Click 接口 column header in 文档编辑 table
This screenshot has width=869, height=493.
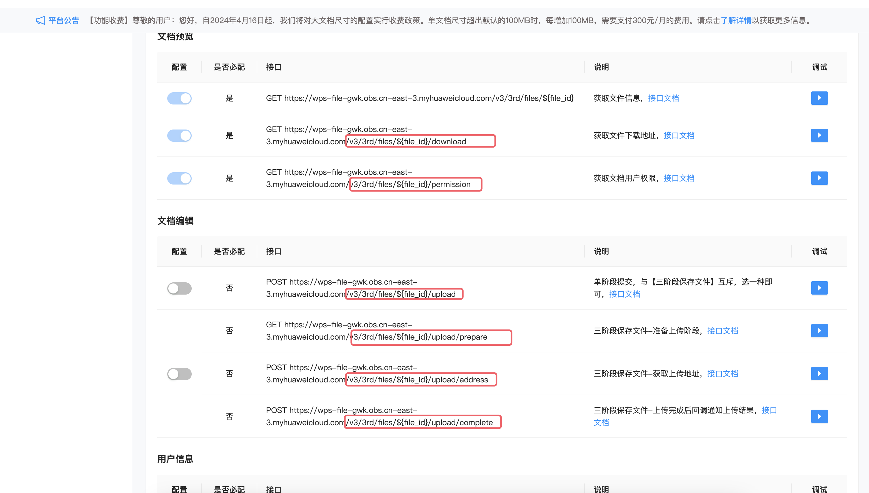[274, 251]
